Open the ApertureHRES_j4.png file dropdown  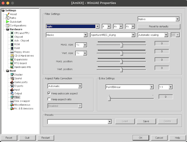click(133, 35)
